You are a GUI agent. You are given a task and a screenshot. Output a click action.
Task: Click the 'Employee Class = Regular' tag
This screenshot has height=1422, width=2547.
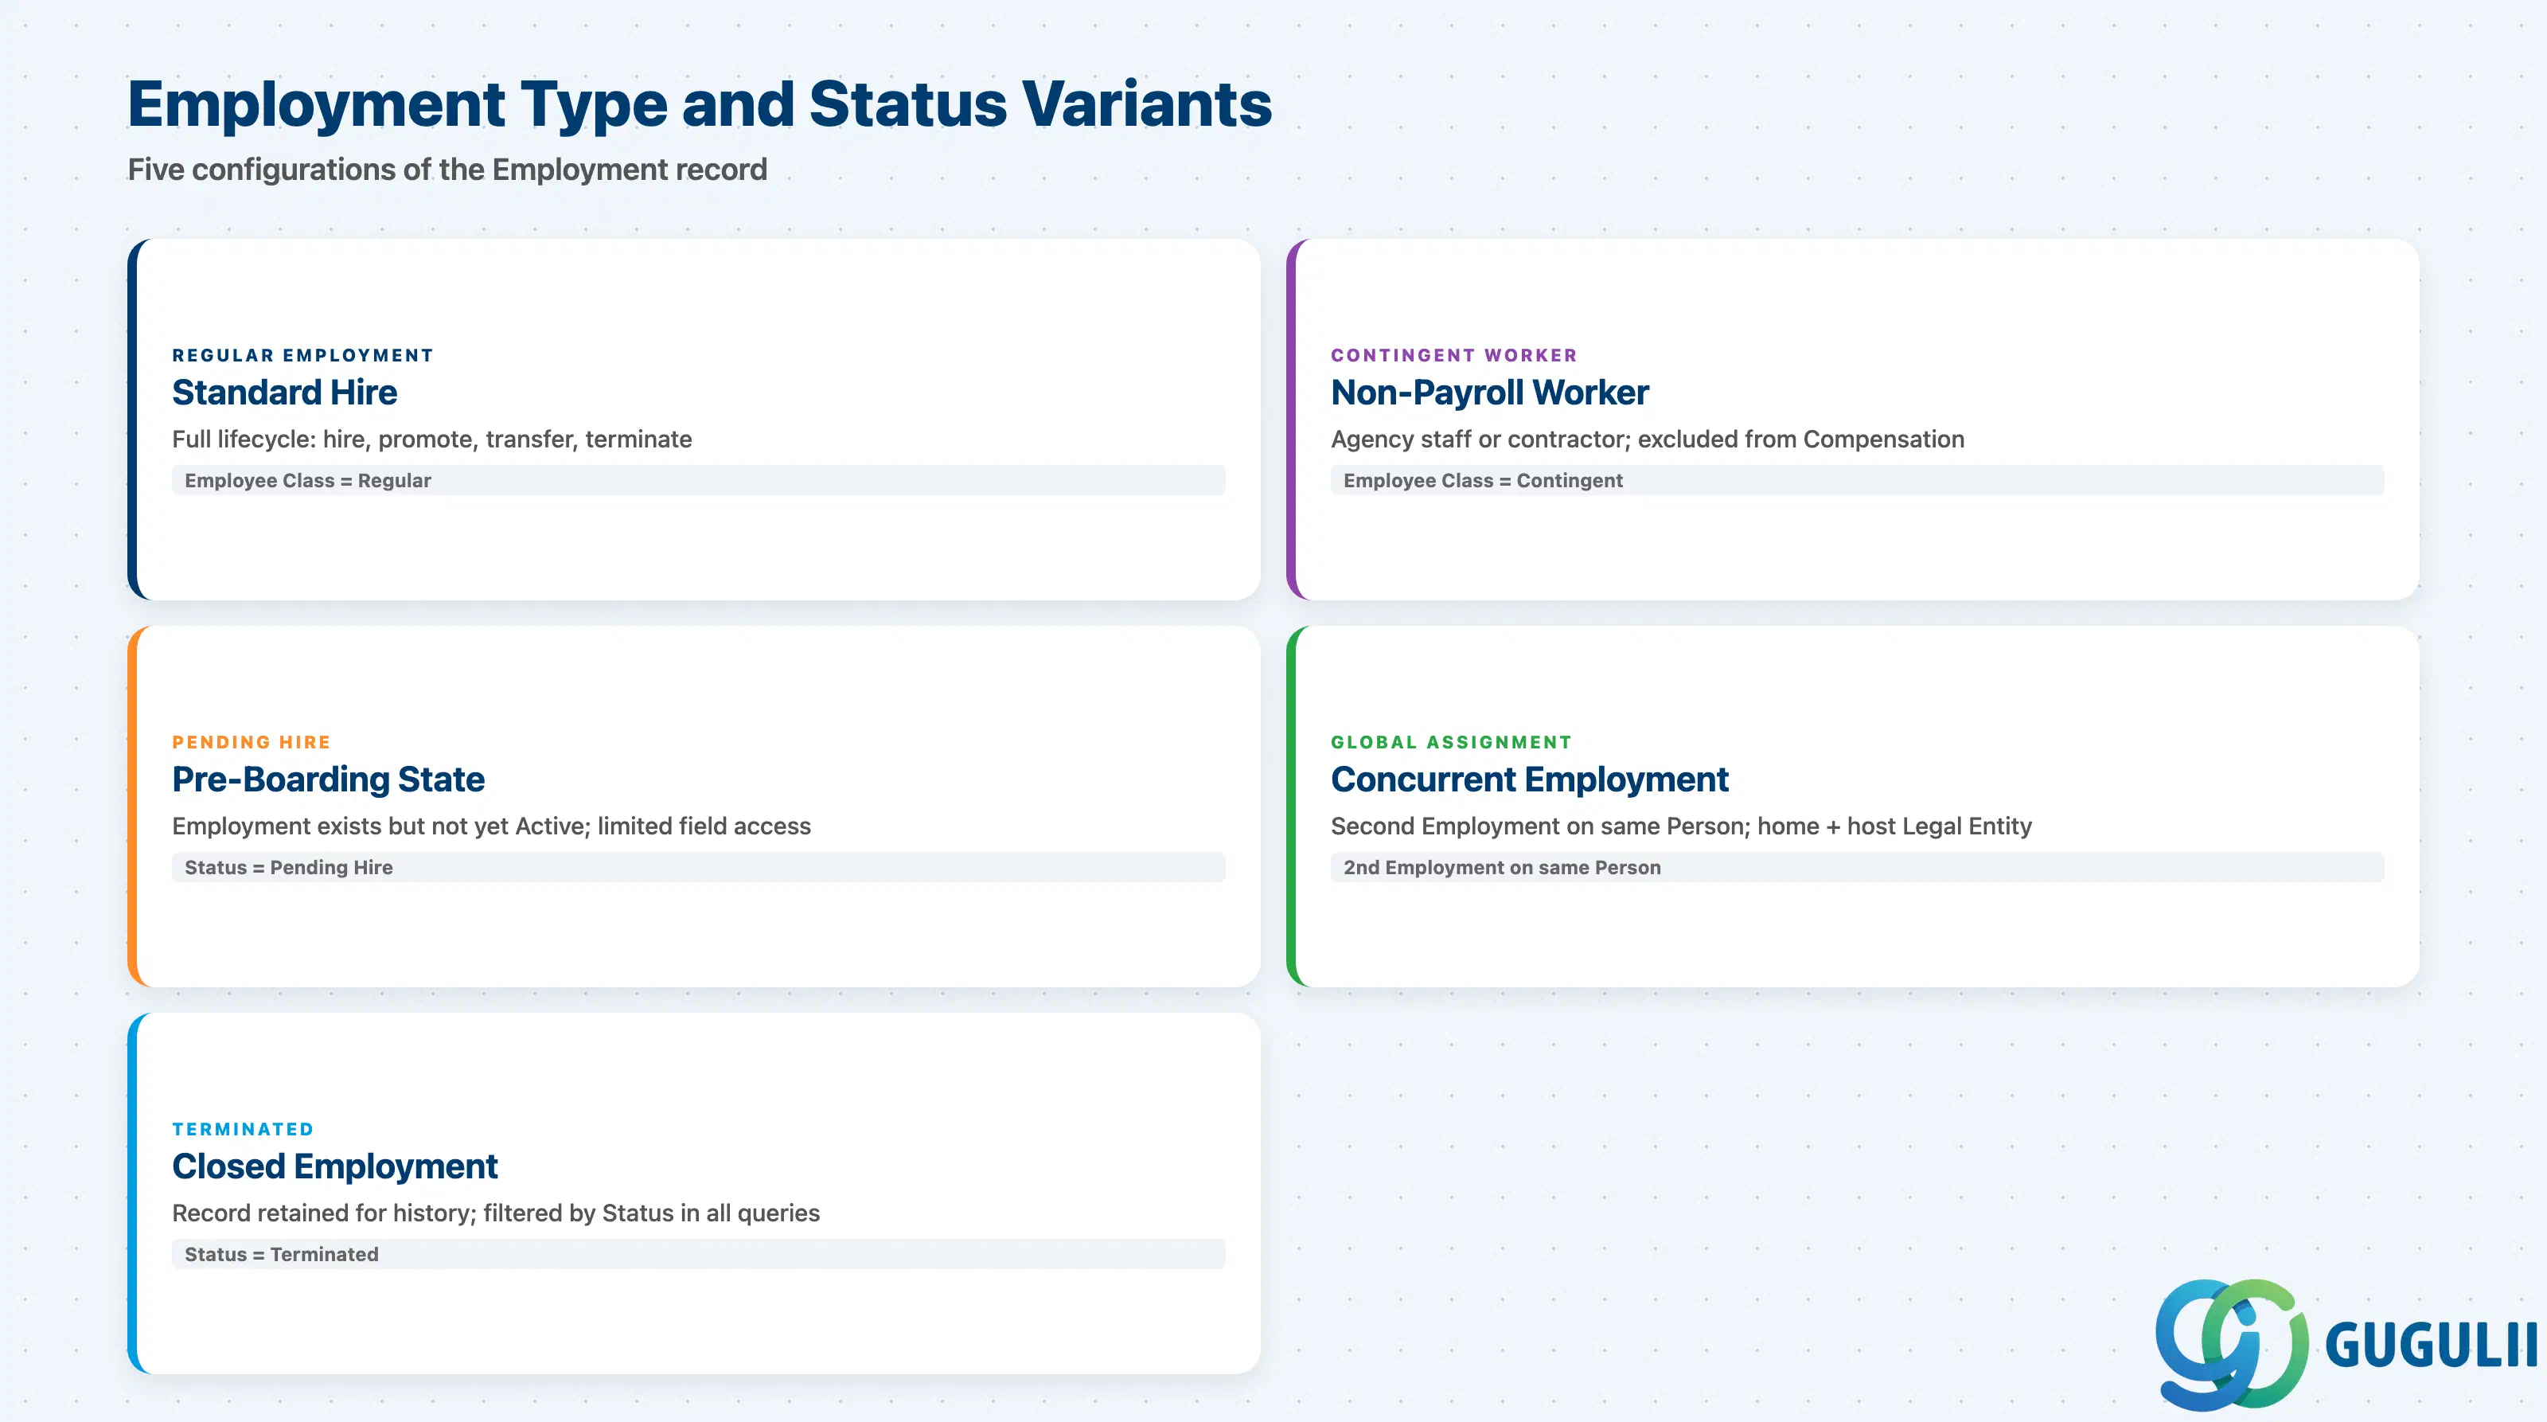coord(698,481)
